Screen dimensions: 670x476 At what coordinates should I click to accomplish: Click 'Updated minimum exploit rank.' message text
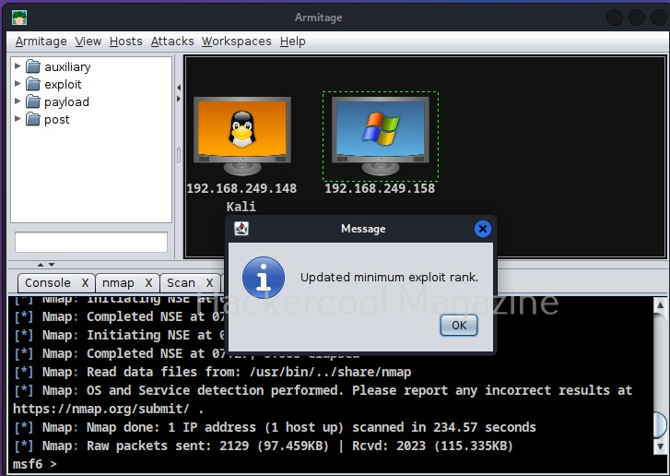[389, 277]
